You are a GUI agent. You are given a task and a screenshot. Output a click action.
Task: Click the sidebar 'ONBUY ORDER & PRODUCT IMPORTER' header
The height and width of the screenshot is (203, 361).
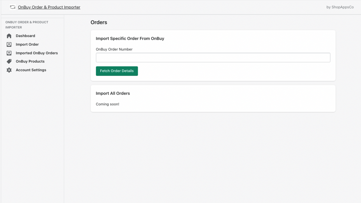27,25
